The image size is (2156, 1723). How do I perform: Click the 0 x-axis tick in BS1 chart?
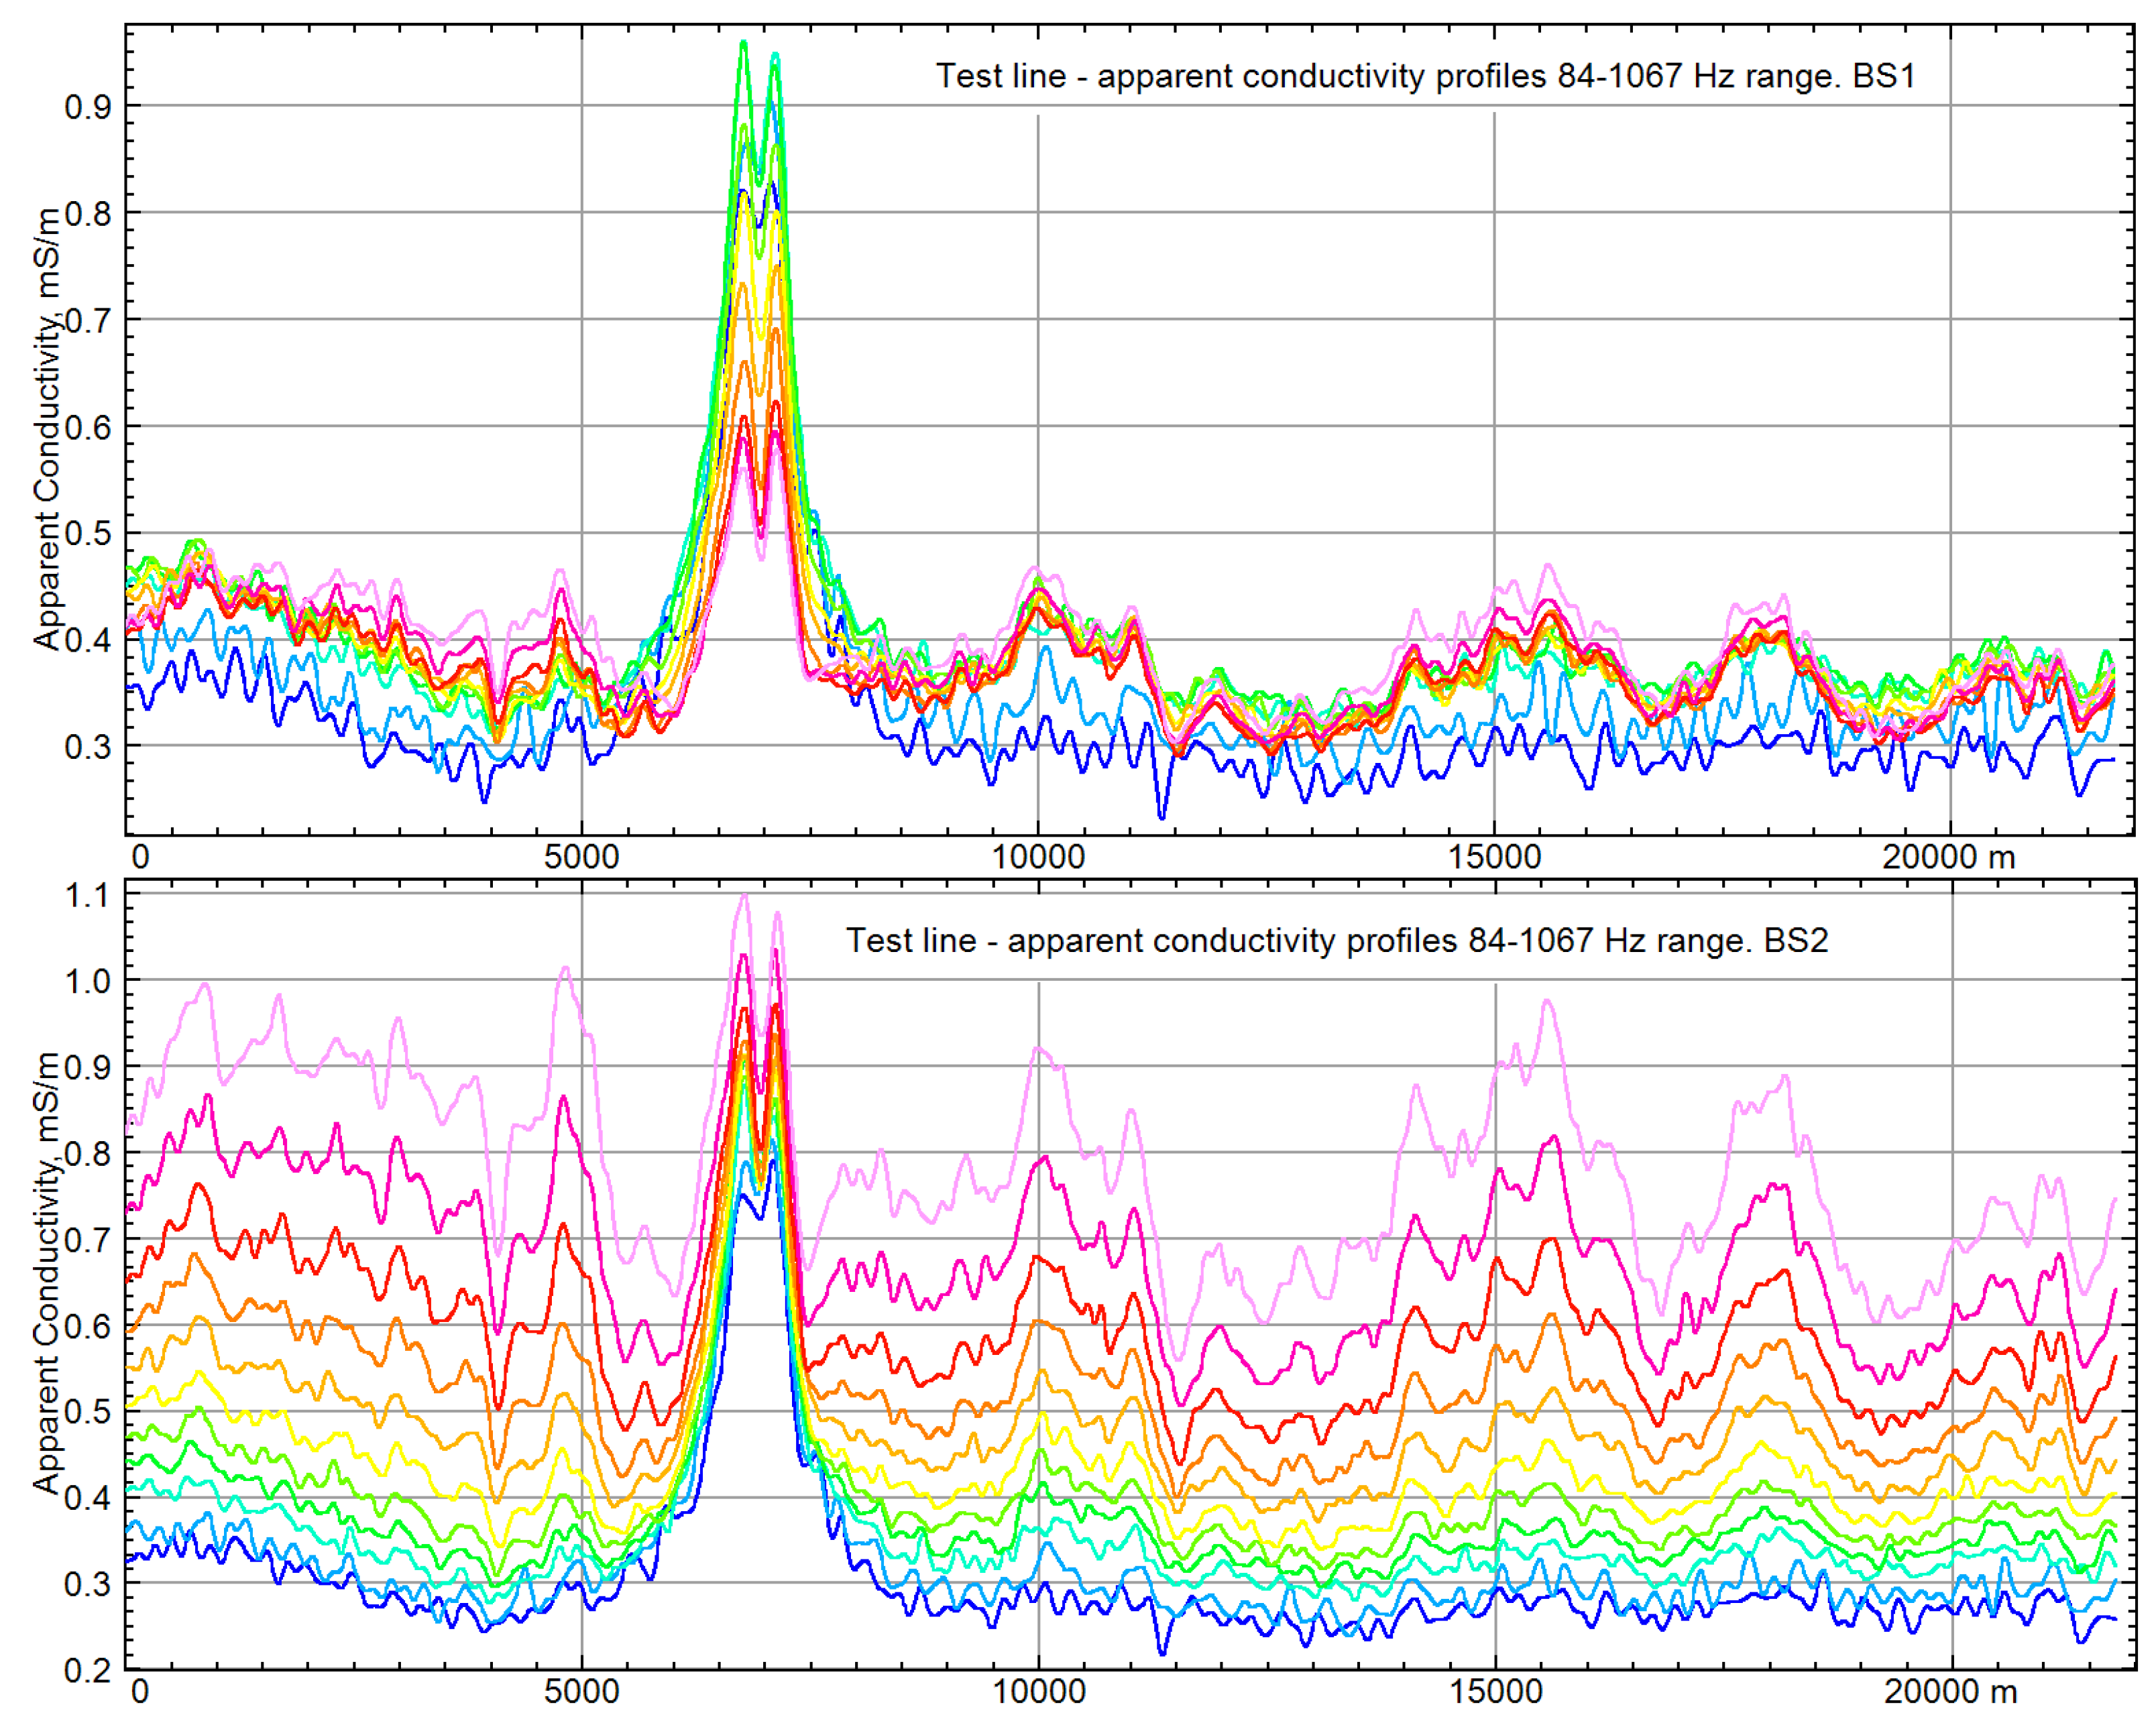pyautogui.click(x=140, y=857)
